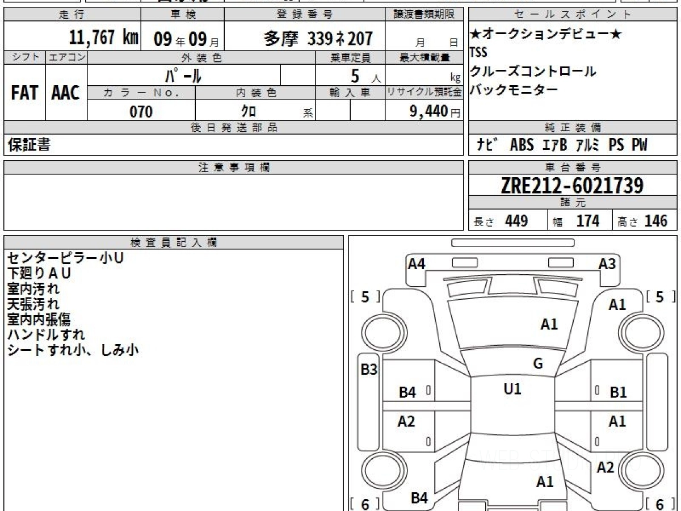The height and width of the screenshot is (511, 681).
Task: Click the 最大積載量 header
Action: tap(424, 57)
